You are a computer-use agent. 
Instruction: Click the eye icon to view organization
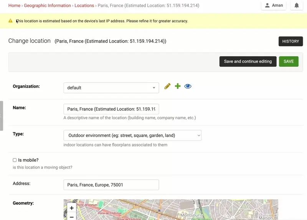pyautogui.click(x=188, y=86)
